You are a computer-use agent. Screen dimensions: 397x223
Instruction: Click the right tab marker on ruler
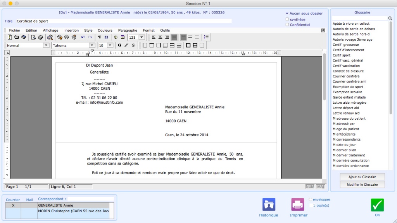(x=243, y=53)
